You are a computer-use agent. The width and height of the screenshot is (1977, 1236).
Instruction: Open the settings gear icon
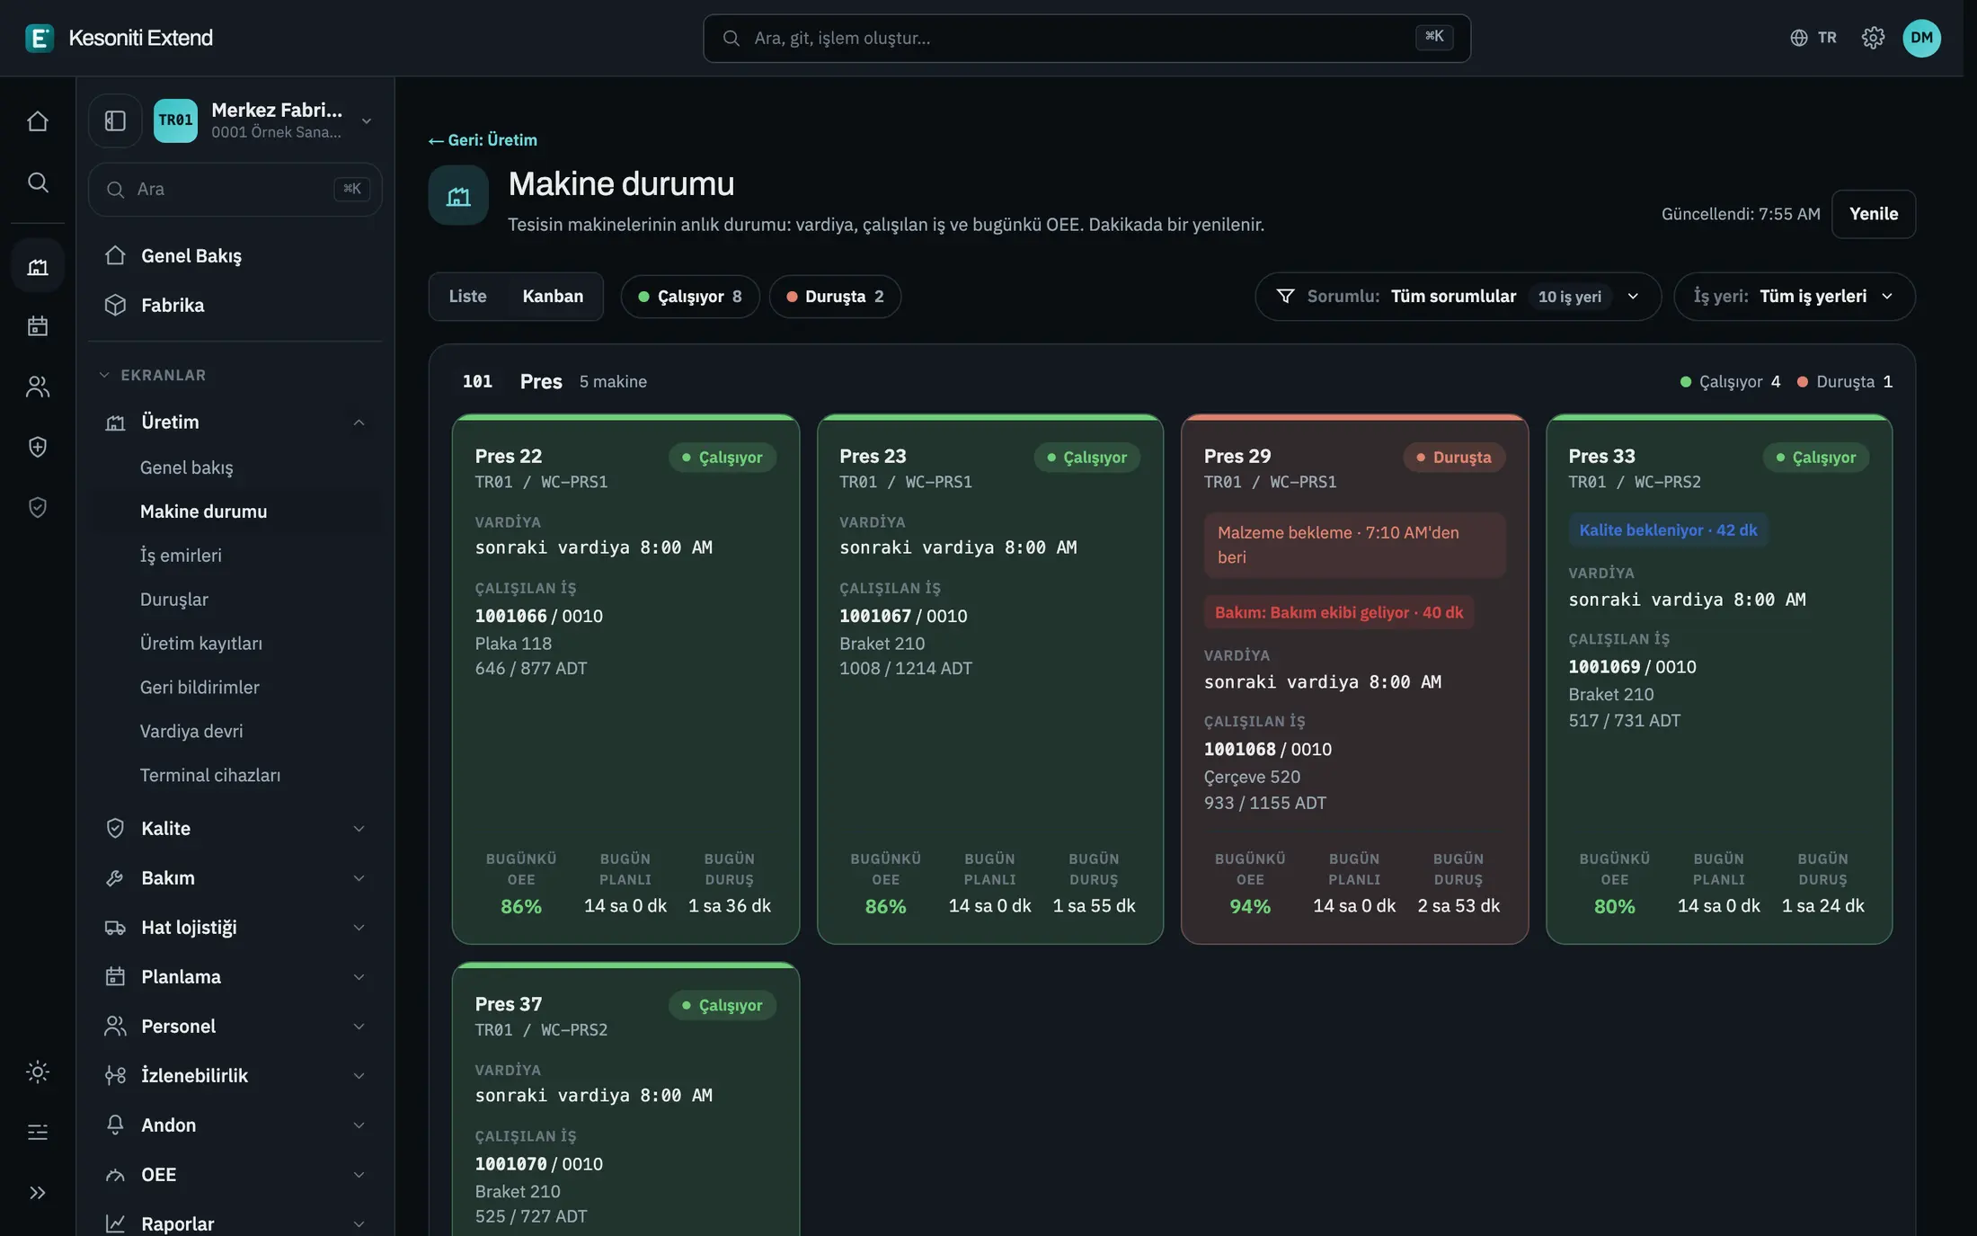point(1873,38)
